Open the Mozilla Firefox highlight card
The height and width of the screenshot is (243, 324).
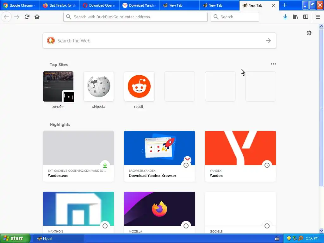[x=159, y=213]
